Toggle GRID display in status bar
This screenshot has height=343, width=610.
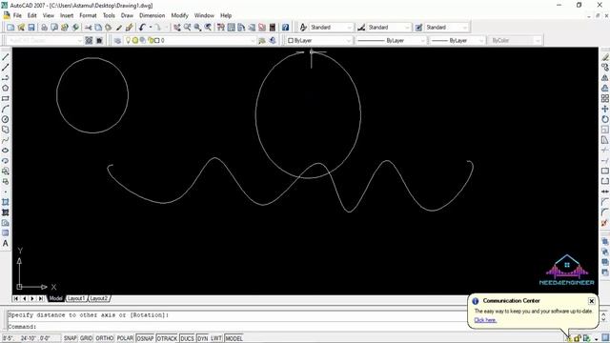click(x=87, y=338)
